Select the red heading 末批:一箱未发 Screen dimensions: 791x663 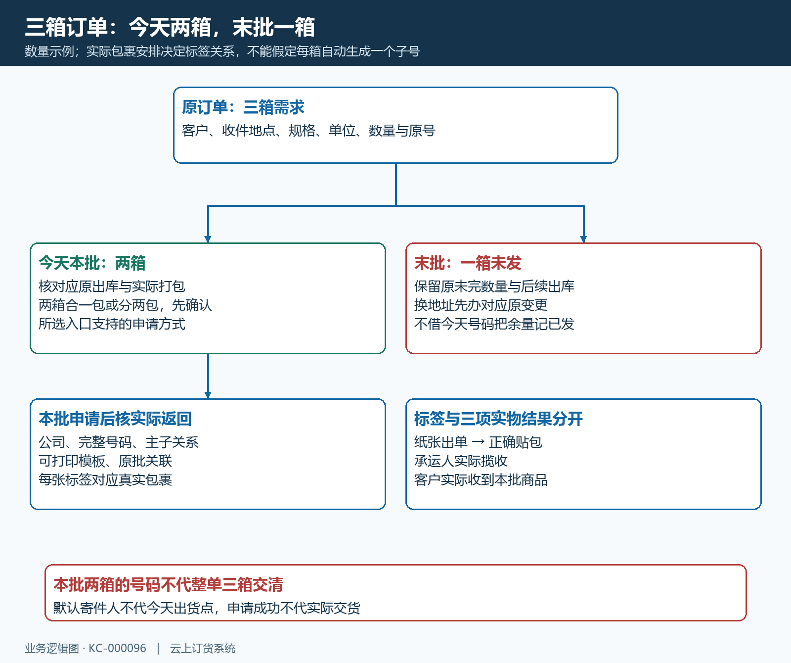468,263
